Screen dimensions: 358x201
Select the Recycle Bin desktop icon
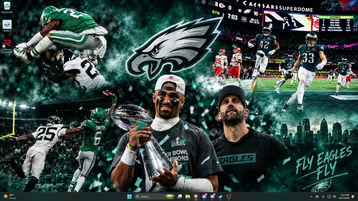tap(7, 7)
